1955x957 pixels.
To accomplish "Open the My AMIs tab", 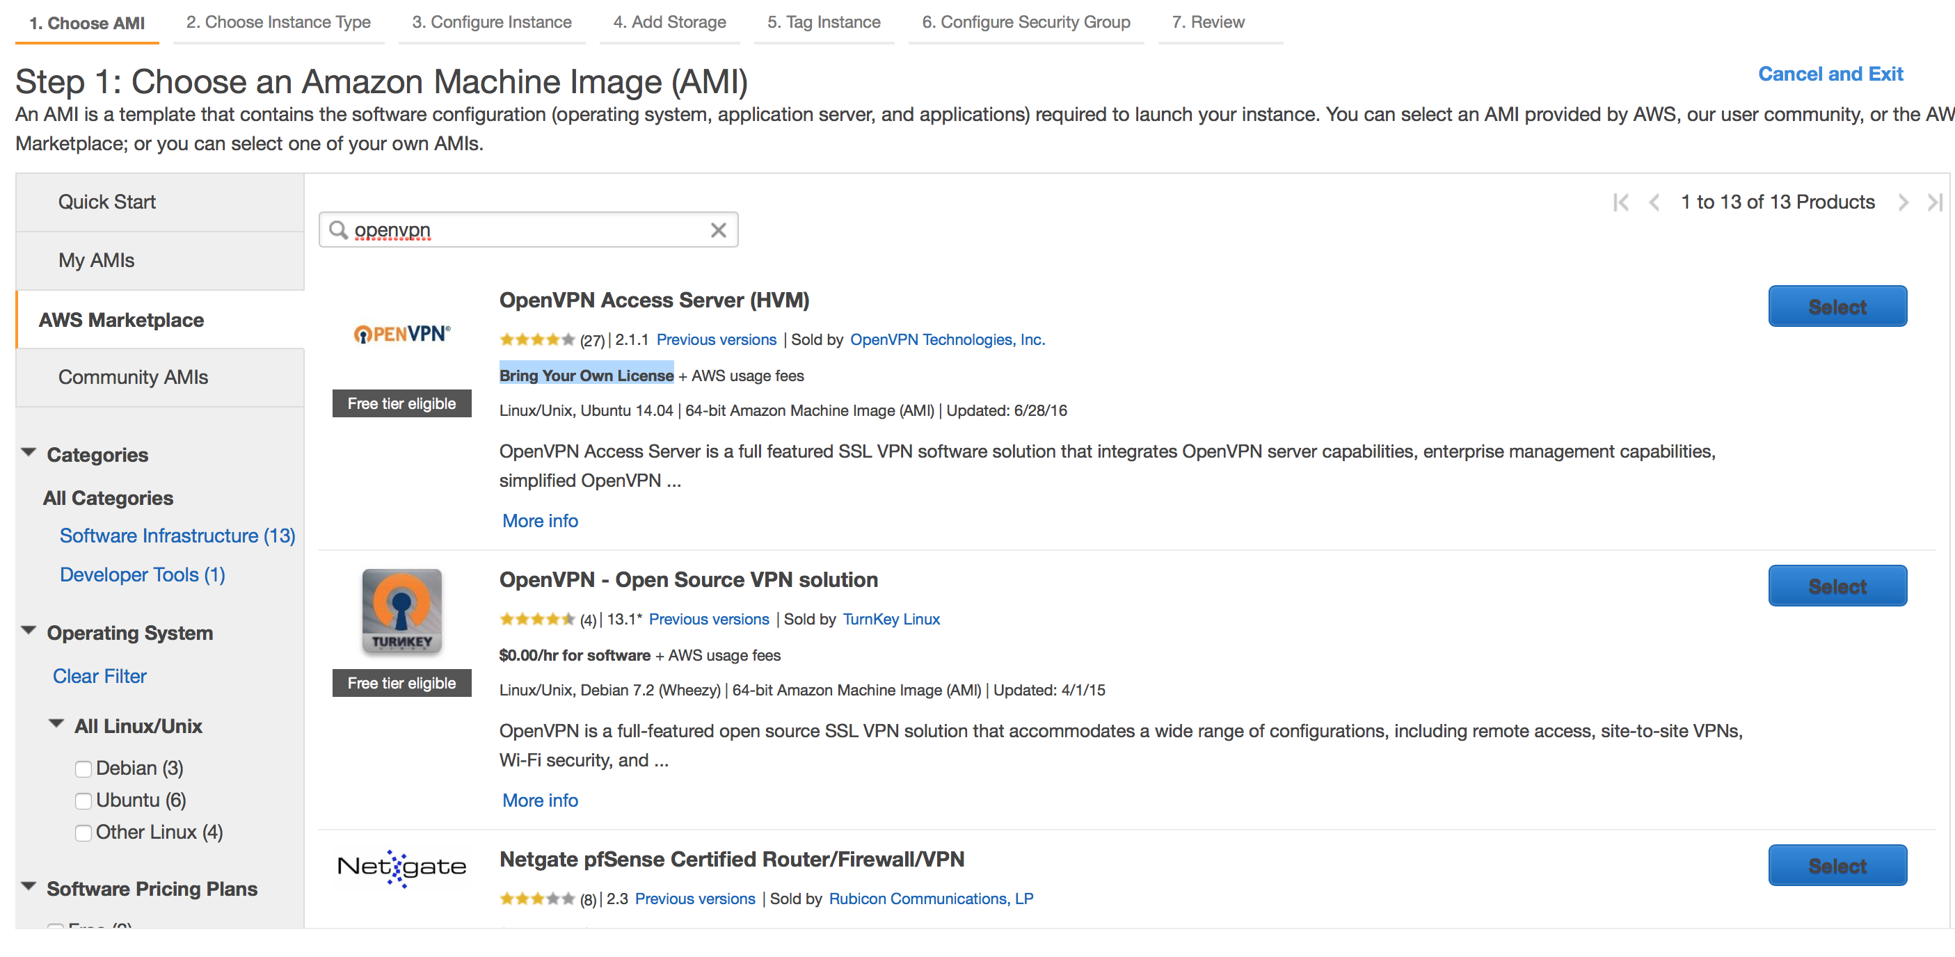I will click(160, 260).
